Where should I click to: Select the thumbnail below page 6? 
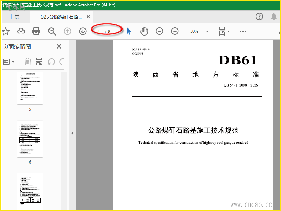click(30, 191)
